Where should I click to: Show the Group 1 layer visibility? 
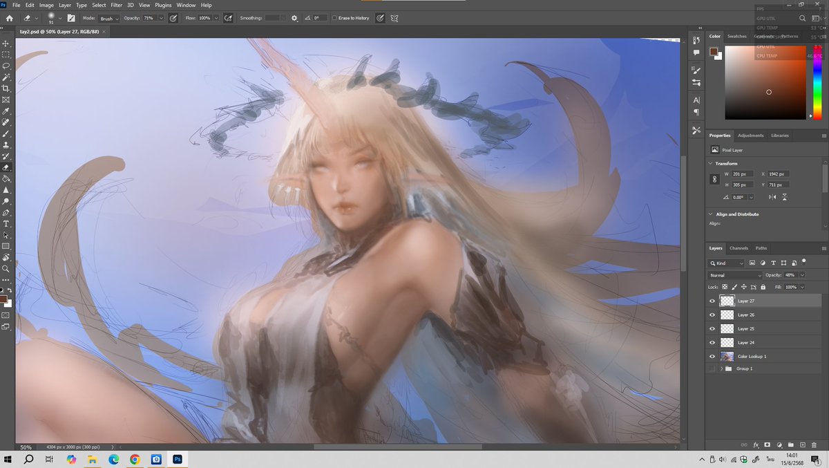click(712, 368)
